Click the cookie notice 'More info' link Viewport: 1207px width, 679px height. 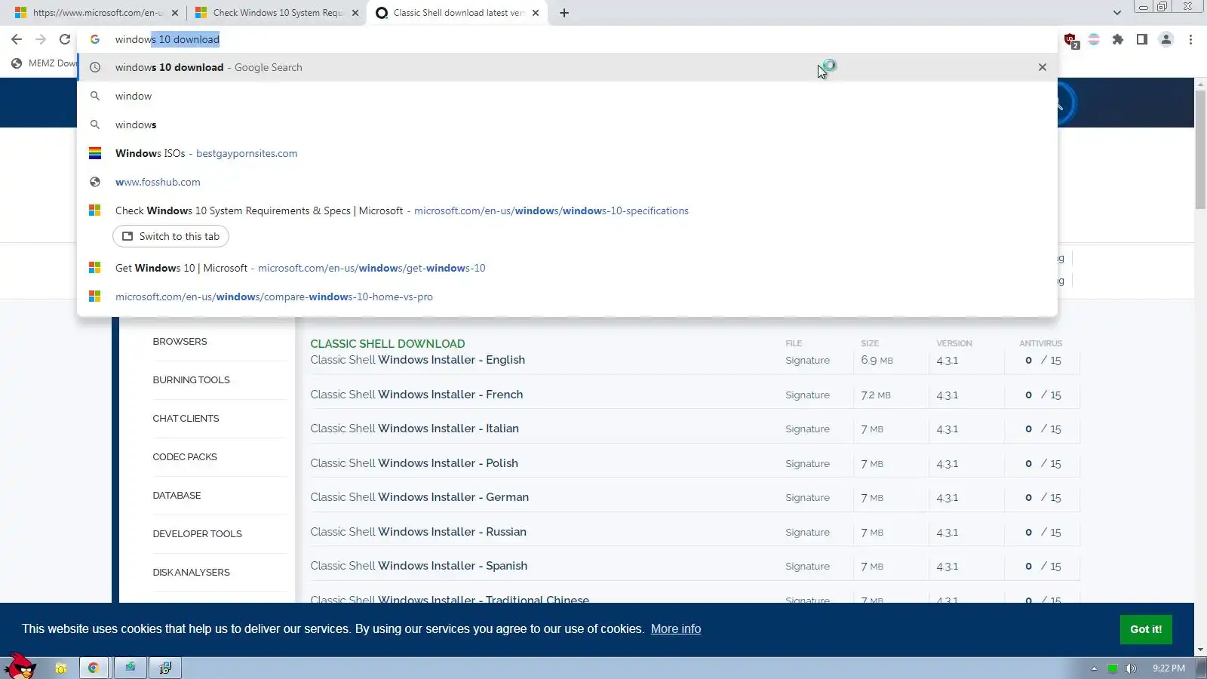click(676, 629)
